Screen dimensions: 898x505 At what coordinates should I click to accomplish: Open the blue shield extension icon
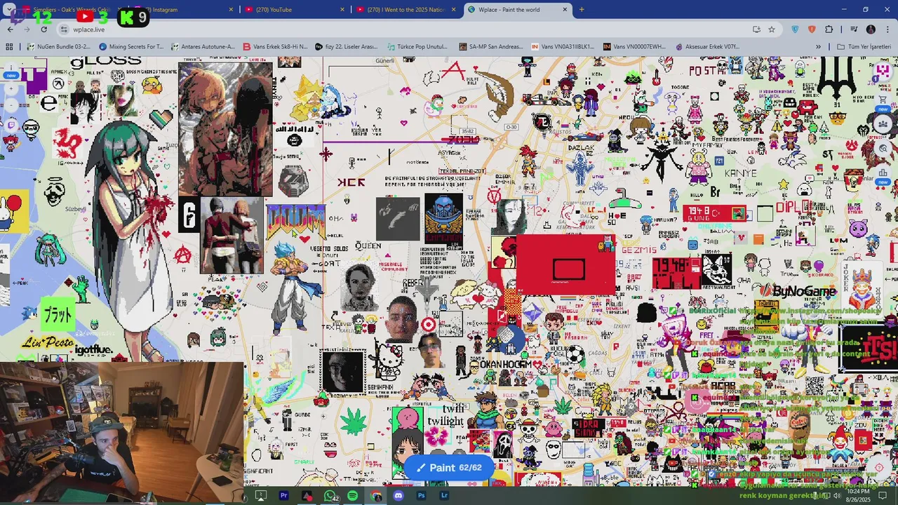tap(795, 29)
